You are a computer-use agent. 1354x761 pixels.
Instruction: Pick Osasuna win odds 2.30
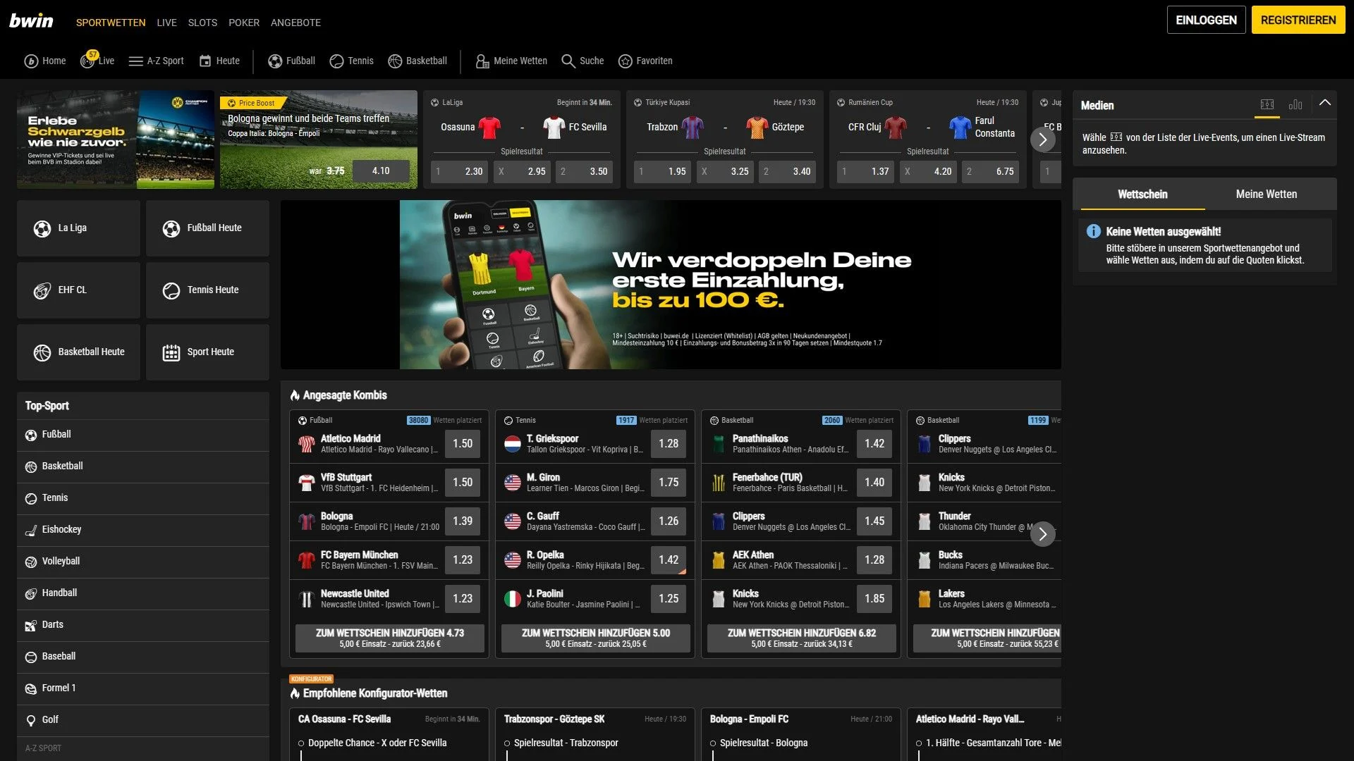click(459, 171)
